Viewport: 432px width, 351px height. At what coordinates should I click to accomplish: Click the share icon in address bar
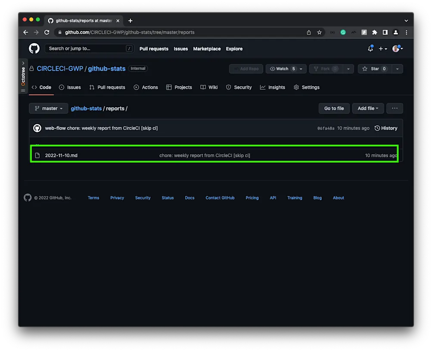(308, 32)
